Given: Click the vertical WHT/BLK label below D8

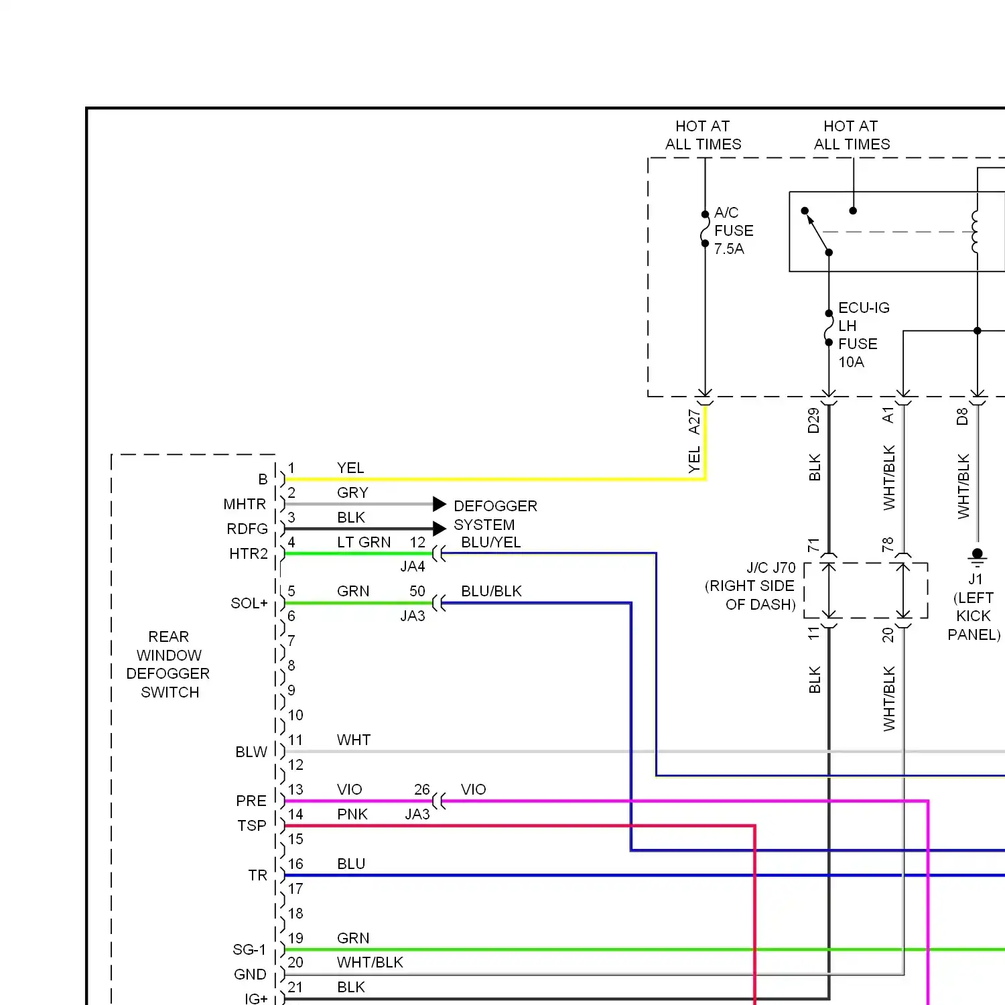Looking at the screenshot, I should point(963,486).
